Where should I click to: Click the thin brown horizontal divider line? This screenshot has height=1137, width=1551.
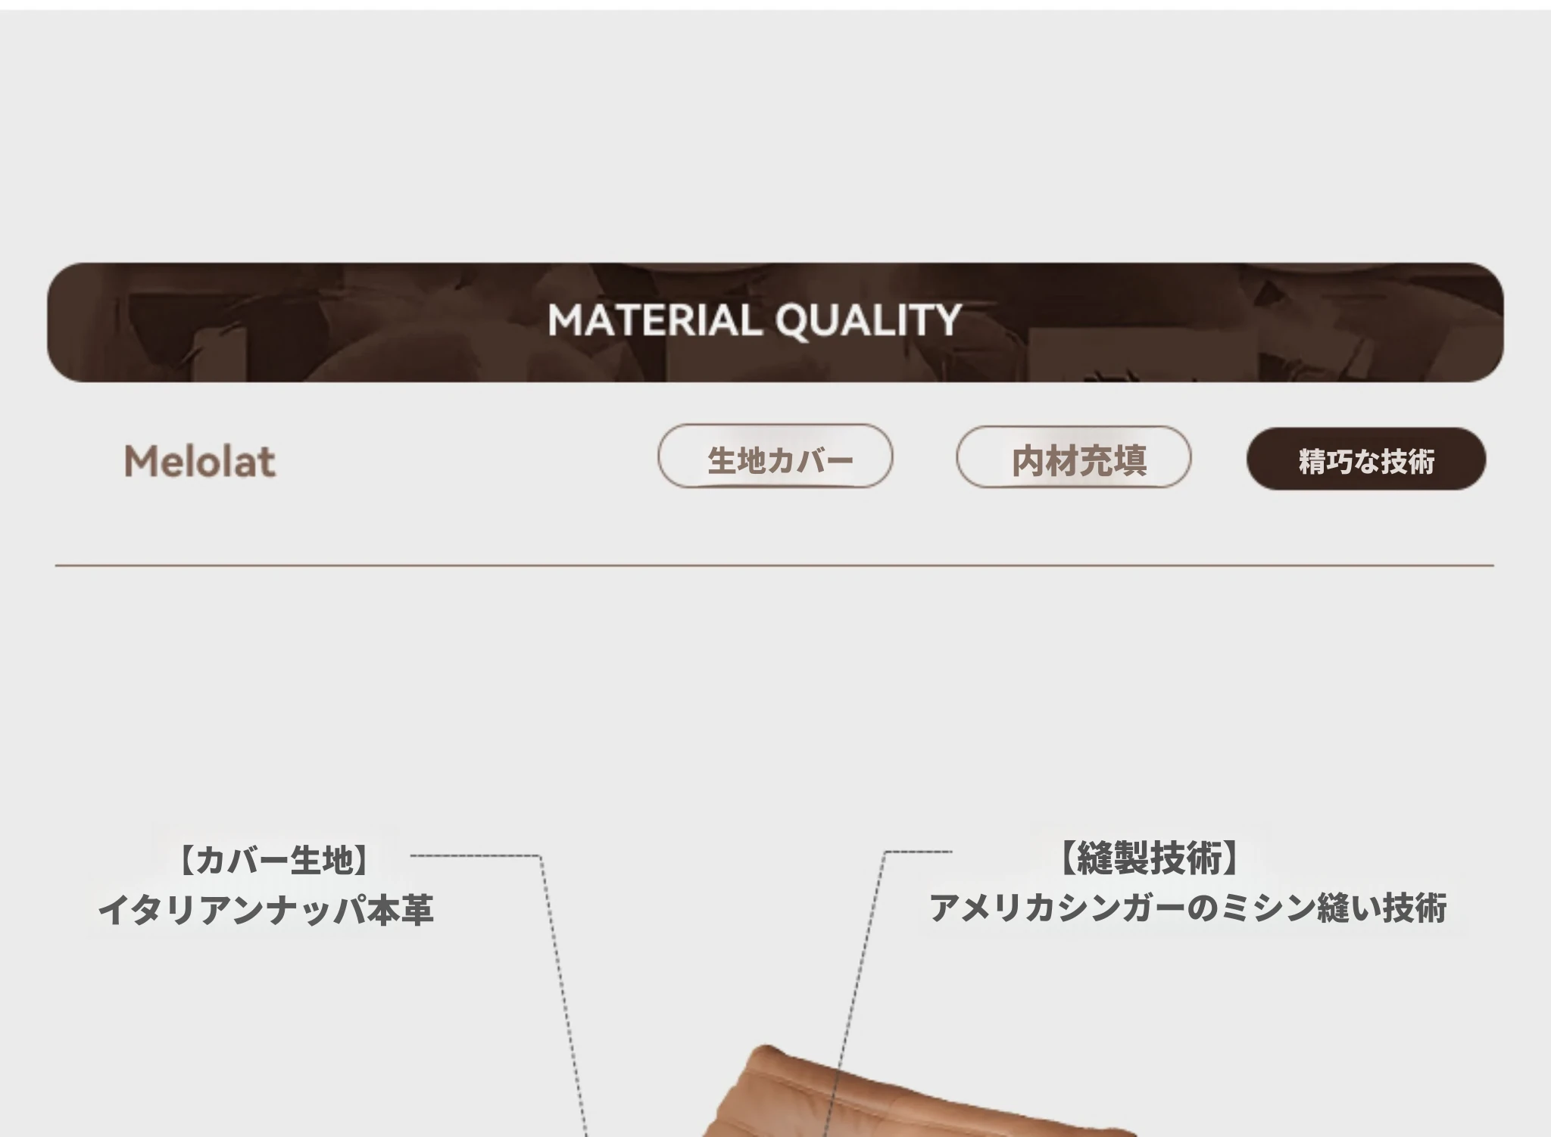[x=775, y=565]
